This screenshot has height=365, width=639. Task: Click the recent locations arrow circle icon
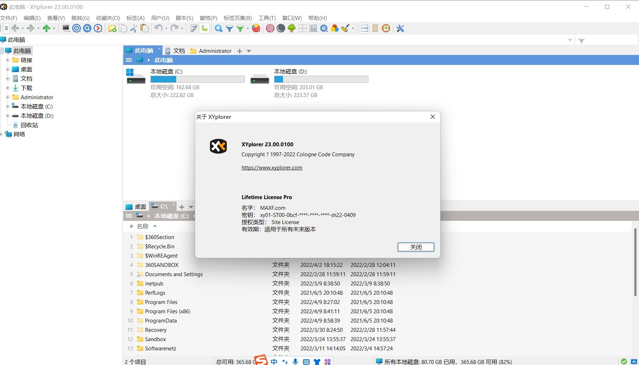tap(98, 29)
